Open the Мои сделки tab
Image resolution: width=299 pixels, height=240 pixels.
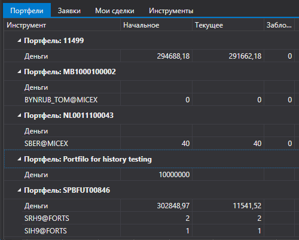pos(115,11)
